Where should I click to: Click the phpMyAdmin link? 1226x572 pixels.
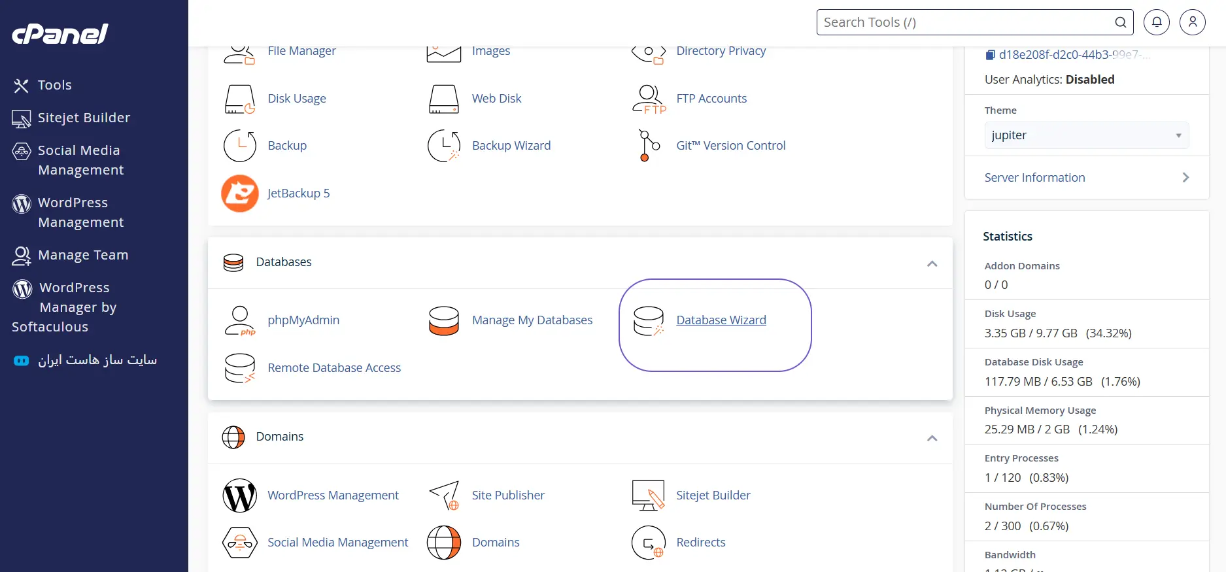pyautogui.click(x=303, y=320)
